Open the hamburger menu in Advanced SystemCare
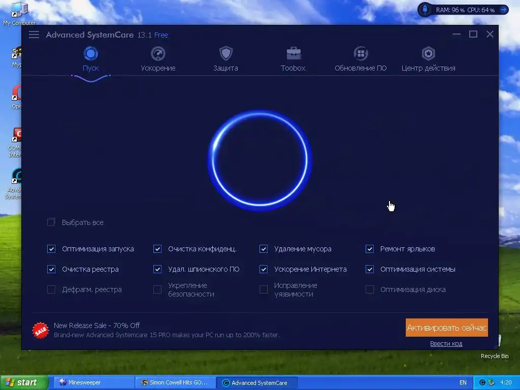The image size is (520, 390). [x=34, y=35]
